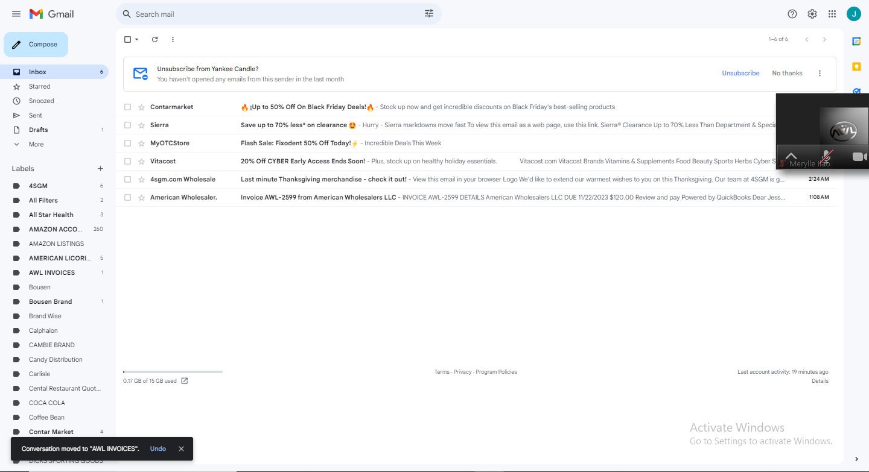
Task: Select the Sierra email checkbox
Action: (x=127, y=125)
